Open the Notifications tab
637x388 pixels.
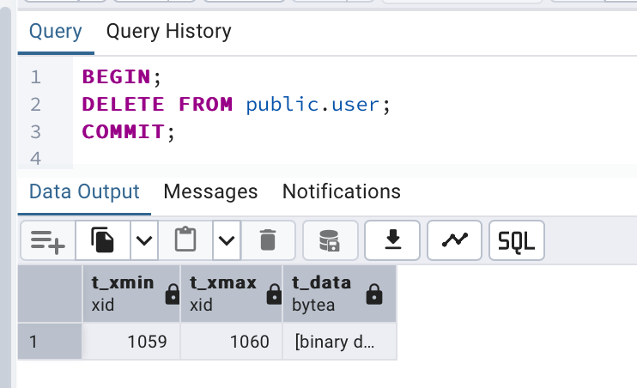[x=342, y=191]
